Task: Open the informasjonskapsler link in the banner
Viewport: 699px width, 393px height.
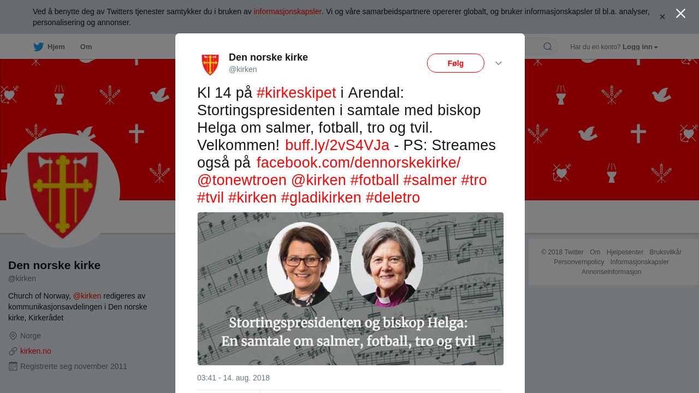Action: coord(287,11)
